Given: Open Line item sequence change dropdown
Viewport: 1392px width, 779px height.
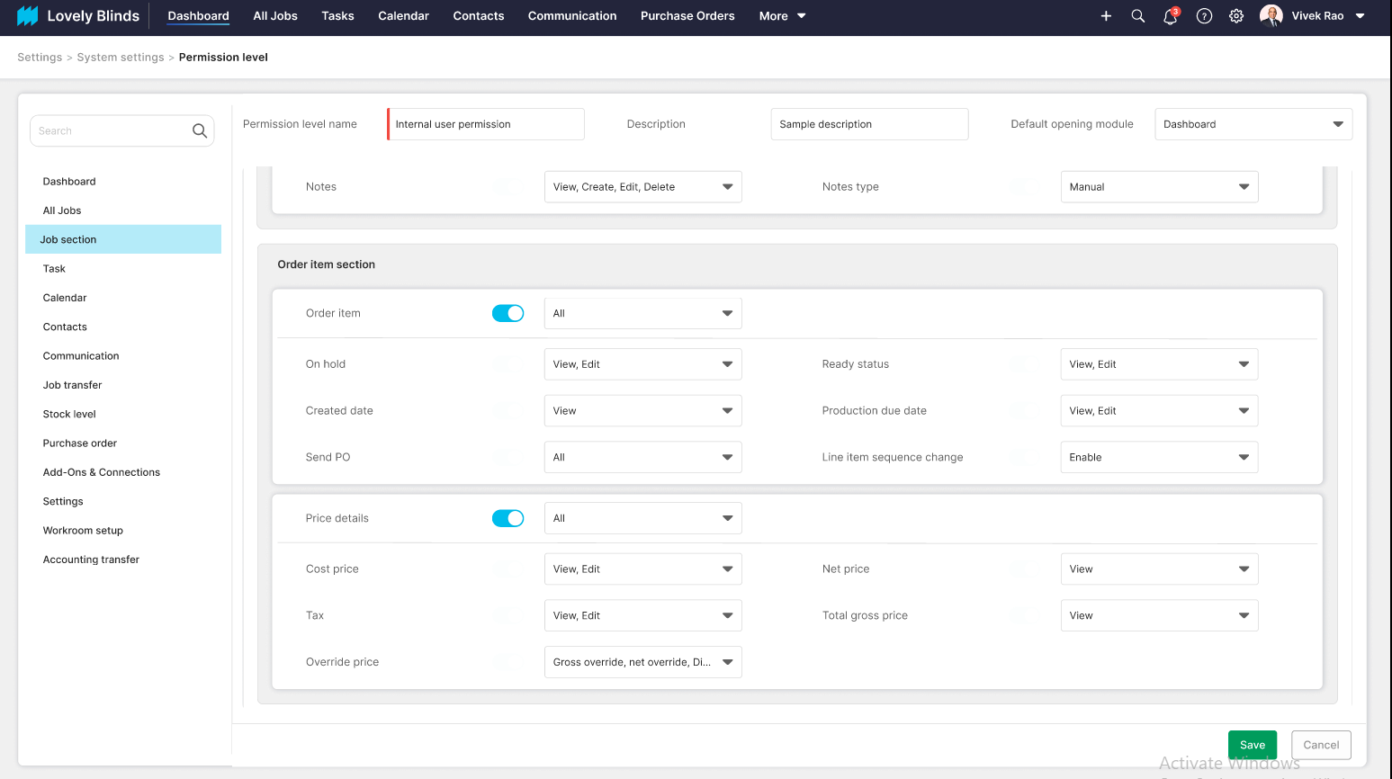Looking at the screenshot, I should pyautogui.click(x=1159, y=457).
